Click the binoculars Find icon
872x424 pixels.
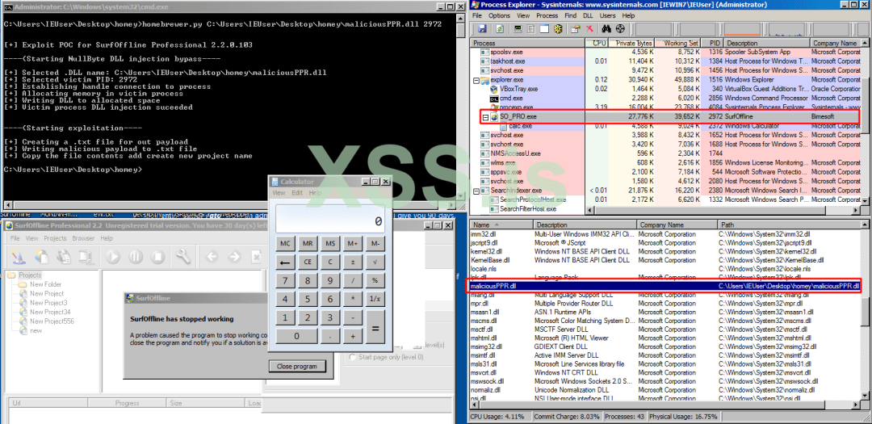pyautogui.click(x=606, y=28)
